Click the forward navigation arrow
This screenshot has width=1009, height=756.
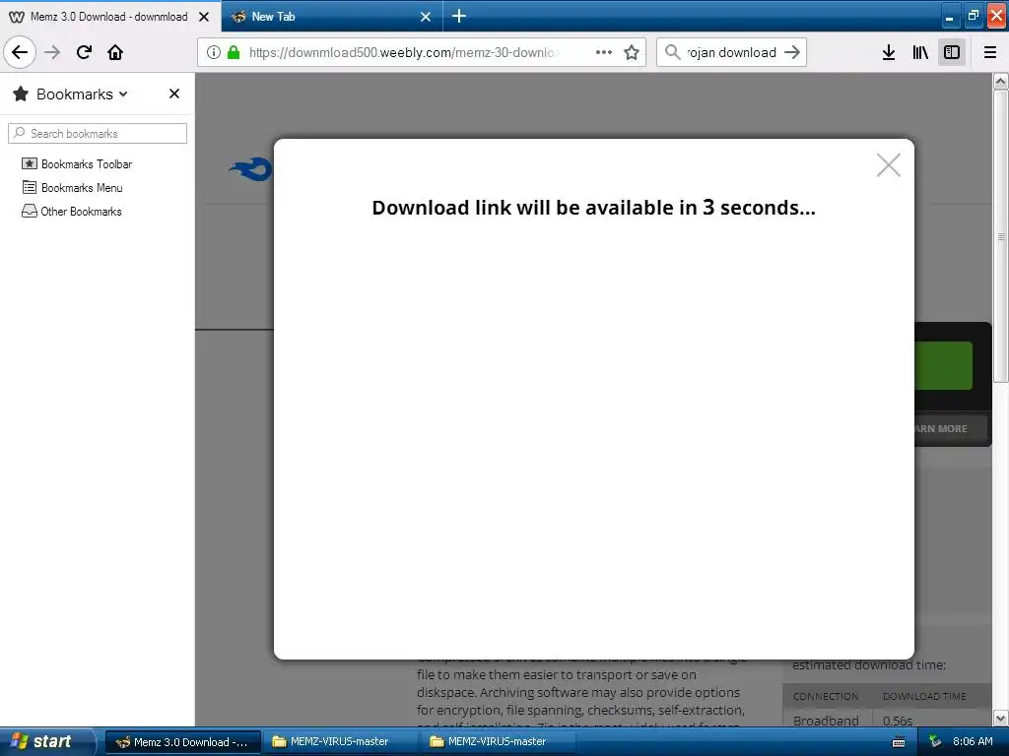pyautogui.click(x=52, y=52)
